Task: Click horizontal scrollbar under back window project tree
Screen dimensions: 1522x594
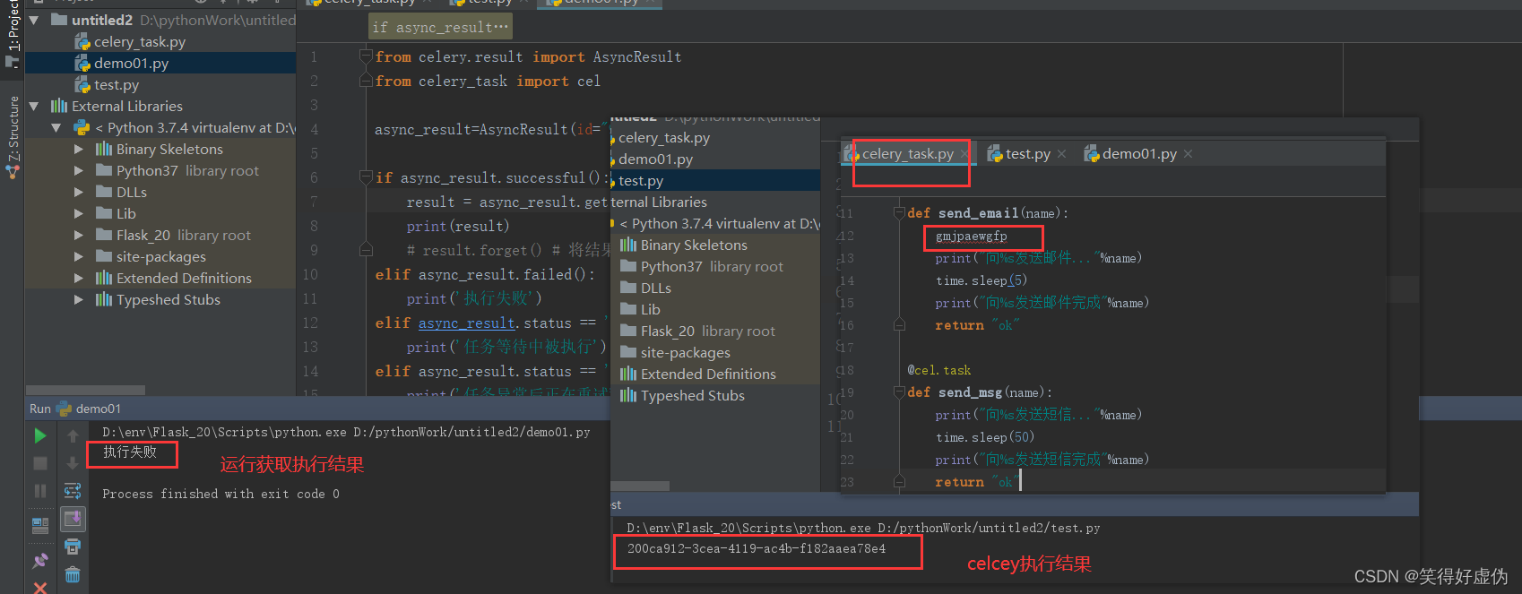Action: (x=85, y=391)
